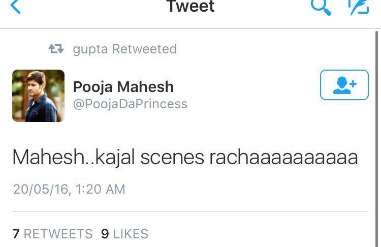
Task: Open the Pooja Mahesh display name
Action: (123, 87)
